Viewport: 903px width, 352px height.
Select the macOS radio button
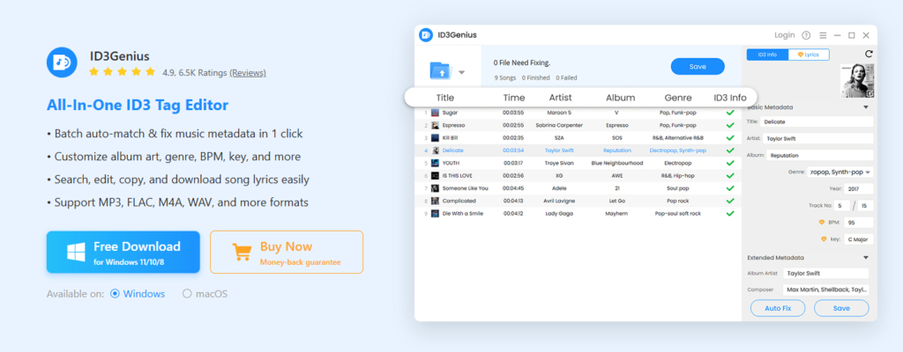(186, 294)
